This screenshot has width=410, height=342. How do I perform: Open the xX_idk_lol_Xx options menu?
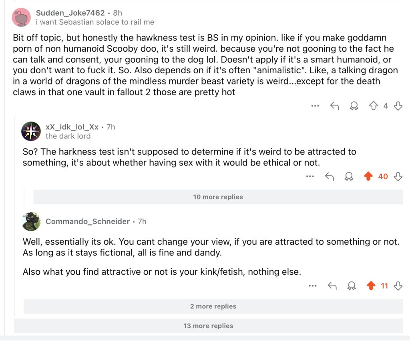[310, 177]
